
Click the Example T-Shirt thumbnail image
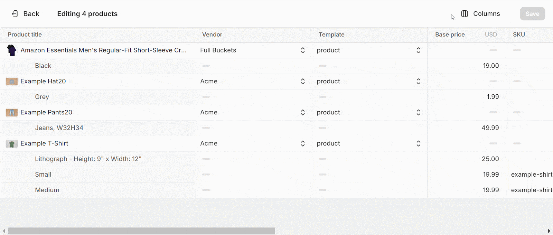point(12,144)
